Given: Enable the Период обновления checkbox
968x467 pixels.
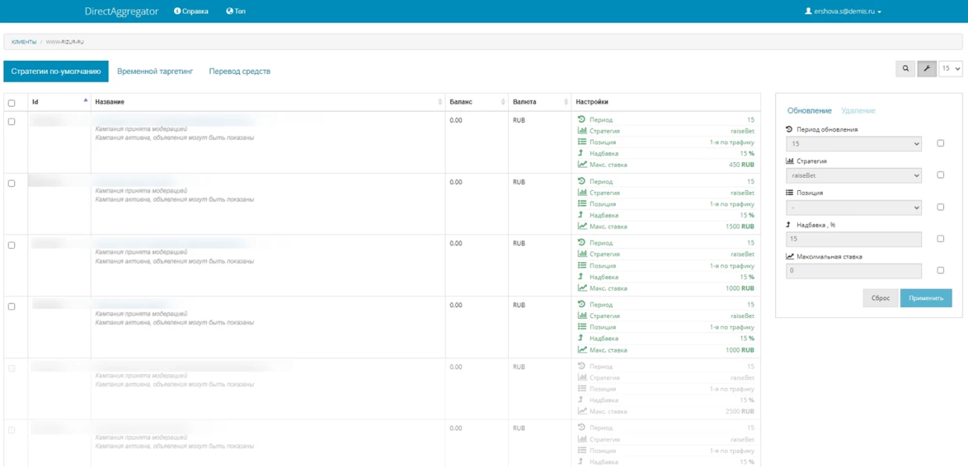Looking at the screenshot, I should coord(940,143).
